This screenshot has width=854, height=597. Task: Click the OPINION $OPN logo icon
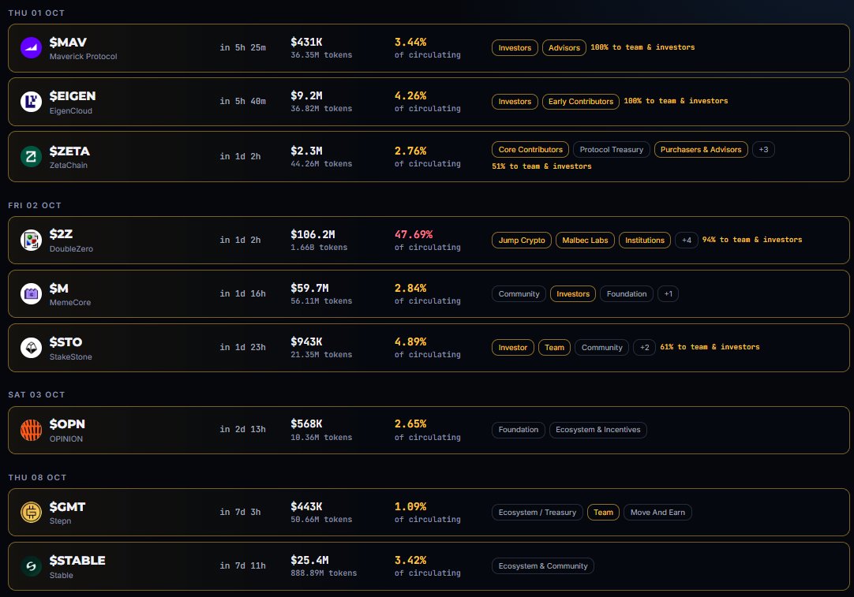coord(31,430)
